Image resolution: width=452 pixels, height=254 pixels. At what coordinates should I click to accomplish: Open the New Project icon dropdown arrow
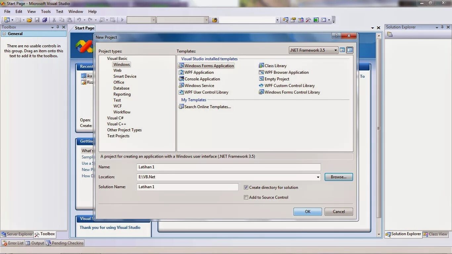(x=12, y=20)
